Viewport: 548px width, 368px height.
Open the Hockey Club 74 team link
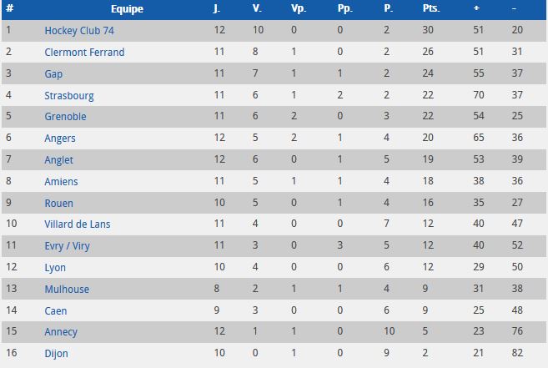pyautogui.click(x=78, y=30)
